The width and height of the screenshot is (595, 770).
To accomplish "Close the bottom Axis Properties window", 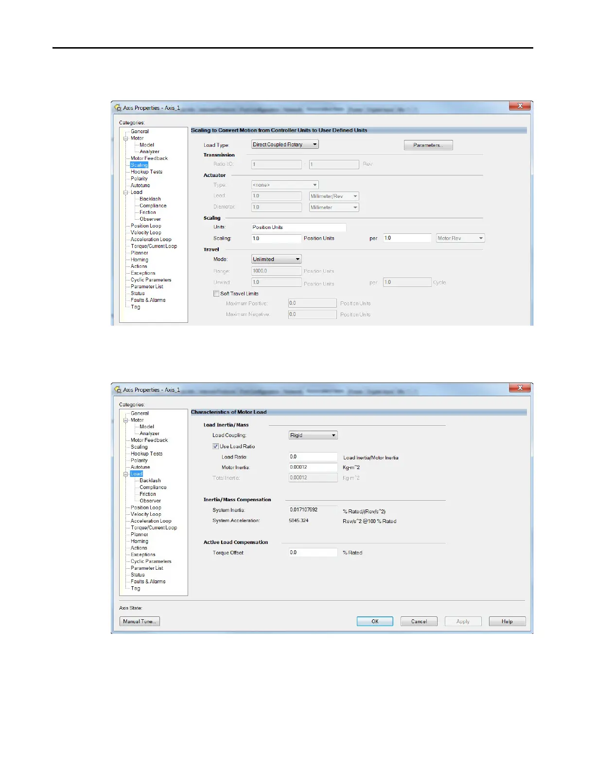I will tap(520, 388).
